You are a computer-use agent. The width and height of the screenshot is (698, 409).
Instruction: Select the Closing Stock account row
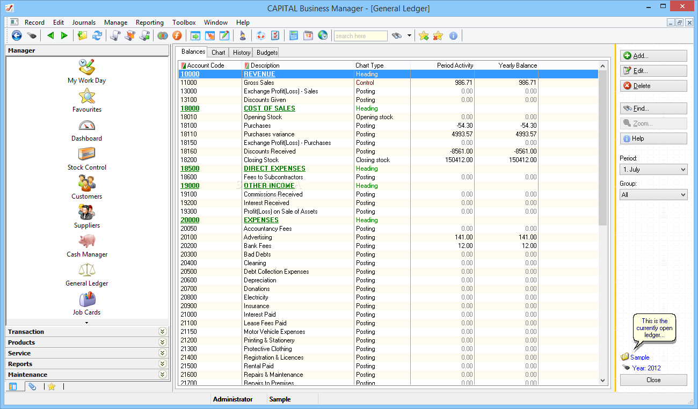click(x=388, y=160)
